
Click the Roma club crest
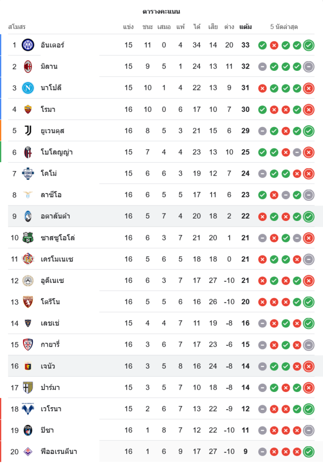[28, 110]
